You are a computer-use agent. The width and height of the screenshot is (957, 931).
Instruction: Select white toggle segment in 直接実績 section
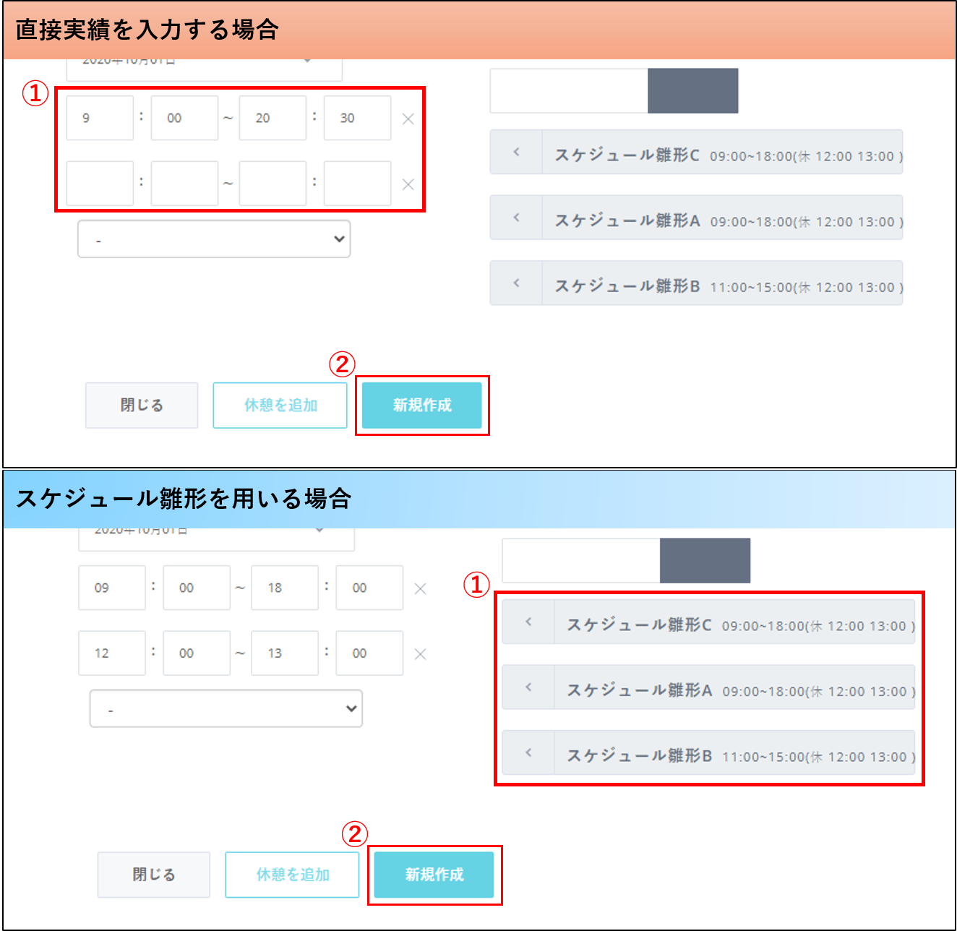569,91
